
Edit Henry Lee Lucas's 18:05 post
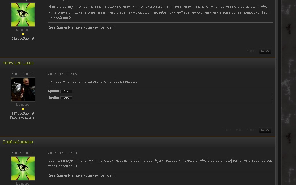point(238,130)
